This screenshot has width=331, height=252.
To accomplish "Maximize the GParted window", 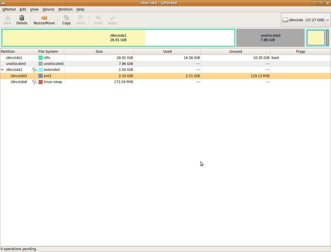I will (321, 3).
